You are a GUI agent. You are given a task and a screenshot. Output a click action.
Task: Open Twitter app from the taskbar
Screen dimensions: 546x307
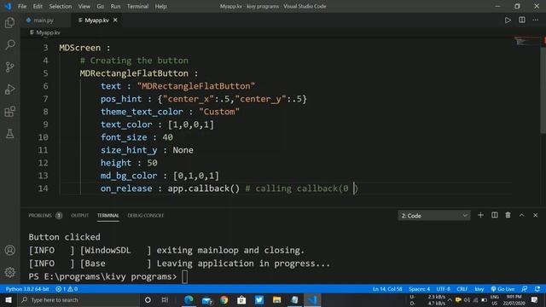click(259, 299)
